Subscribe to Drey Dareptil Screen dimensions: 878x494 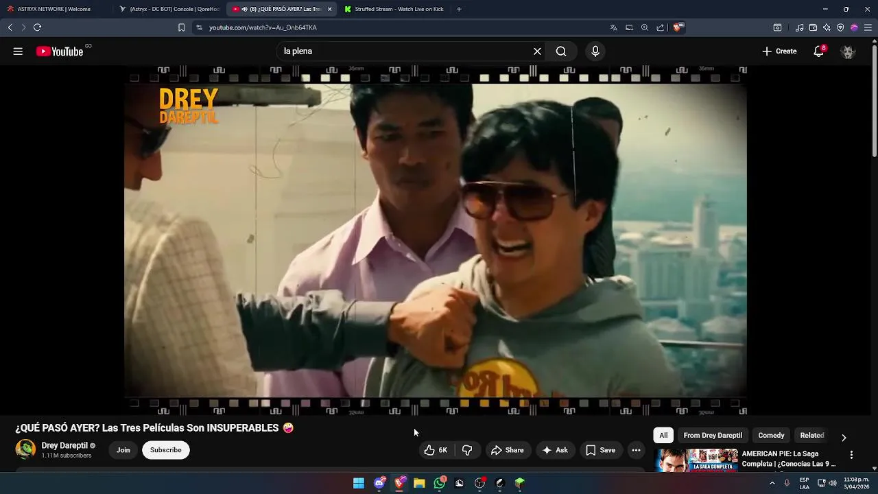coord(166,450)
